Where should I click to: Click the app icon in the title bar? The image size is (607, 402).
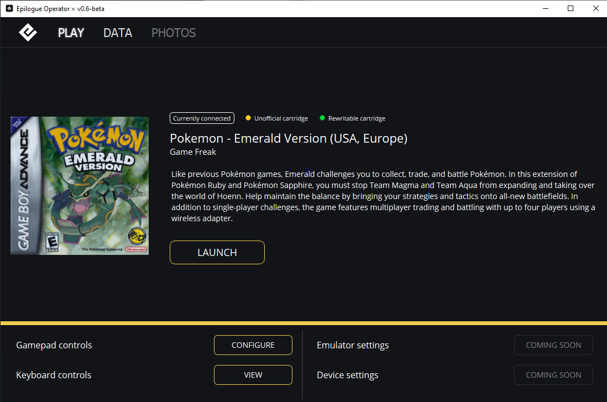9,8
